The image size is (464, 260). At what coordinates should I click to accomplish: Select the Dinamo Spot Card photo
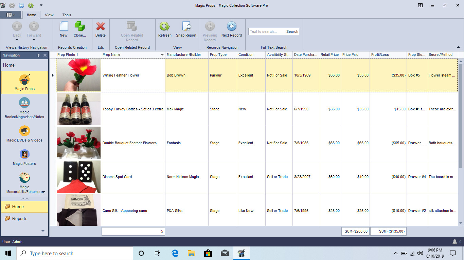(x=78, y=177)
